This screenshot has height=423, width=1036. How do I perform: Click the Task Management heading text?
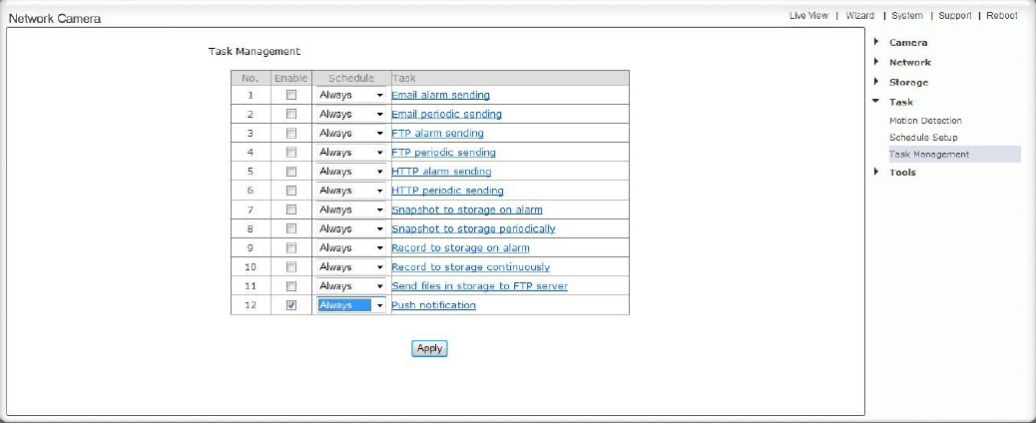(x=255, y=51)
